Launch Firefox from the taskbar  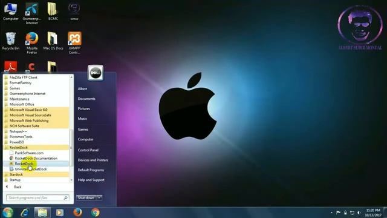click(77, 213)
